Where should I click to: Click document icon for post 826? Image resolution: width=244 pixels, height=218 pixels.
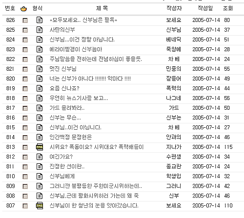pyautogui.click(x=40, y=20)
